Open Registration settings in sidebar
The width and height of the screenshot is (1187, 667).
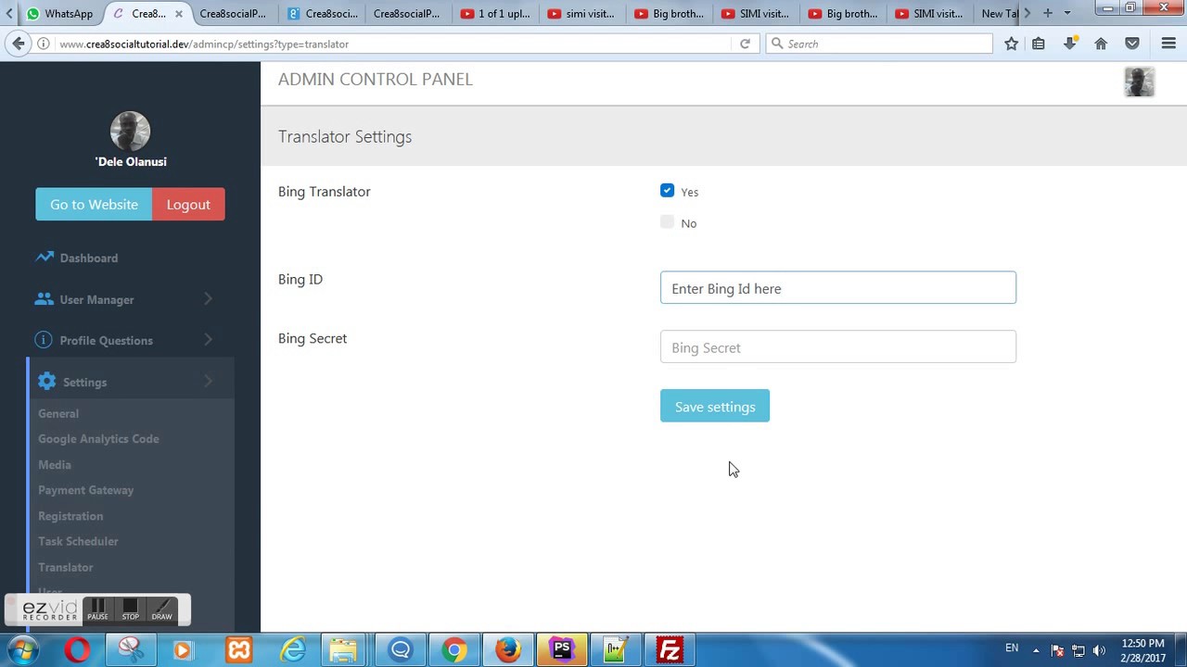pyautogui.click(x=70, y=516)
